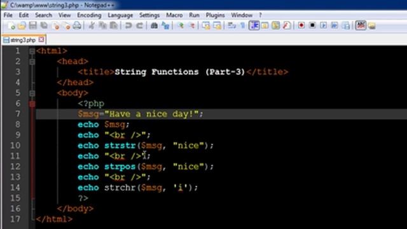Open a file with the folder icon

[x=22, y=25]
